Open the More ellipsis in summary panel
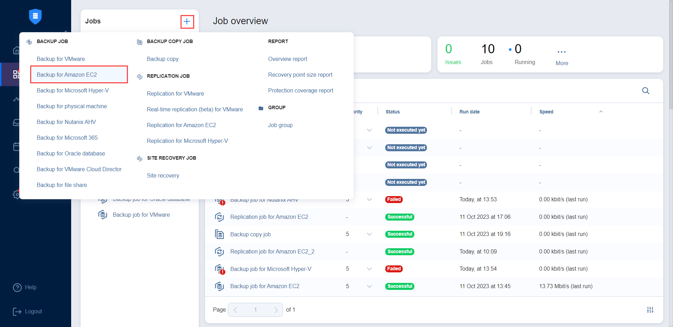 coord(562,52)
